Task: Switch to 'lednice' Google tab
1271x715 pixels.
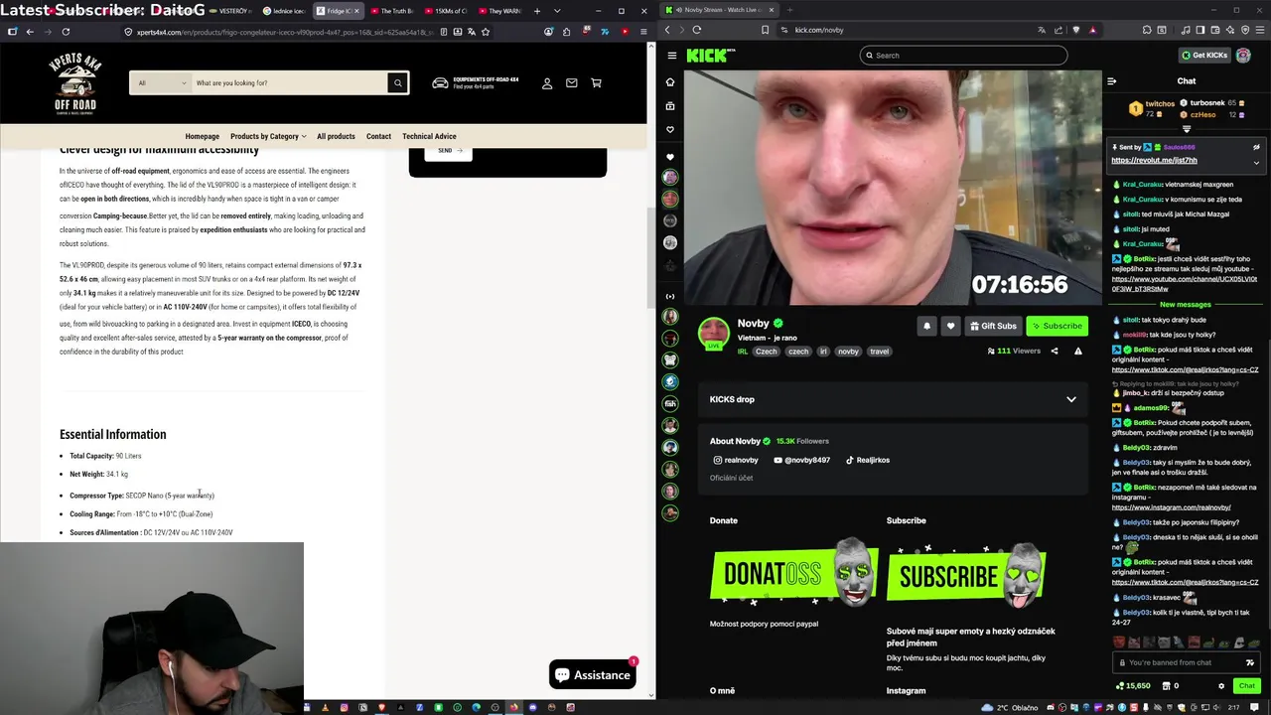Action: click(x=283, y=11)
